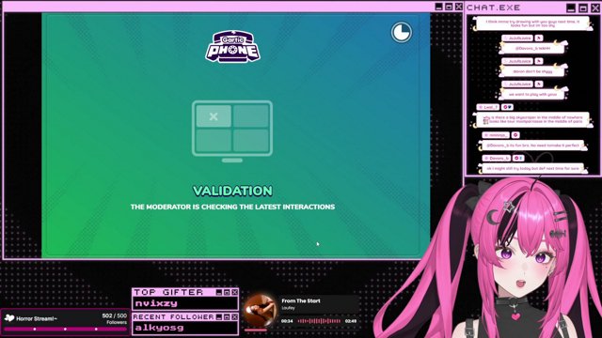Image resolution: width=602 pixels, height=338 pixels.
Task: Click the Devons_b username tag in chat
Action: [x=497, y=158]
